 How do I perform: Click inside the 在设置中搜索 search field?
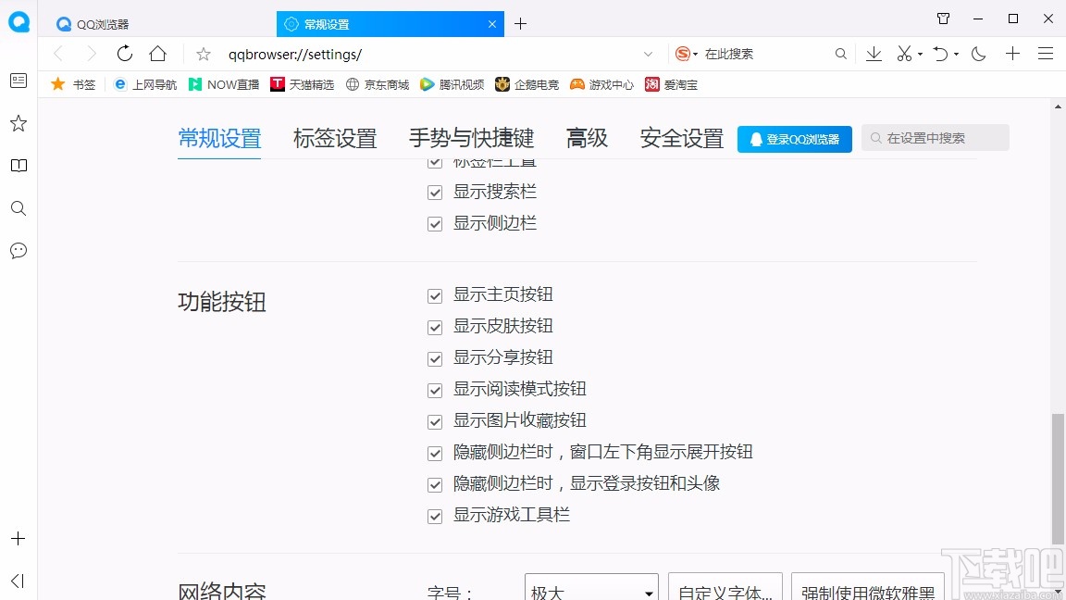click(935, 137)
